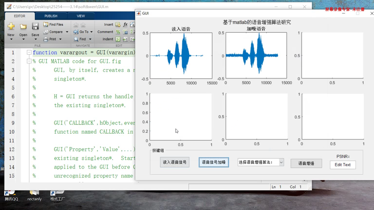Click the editor document icon in title bar

9,7
